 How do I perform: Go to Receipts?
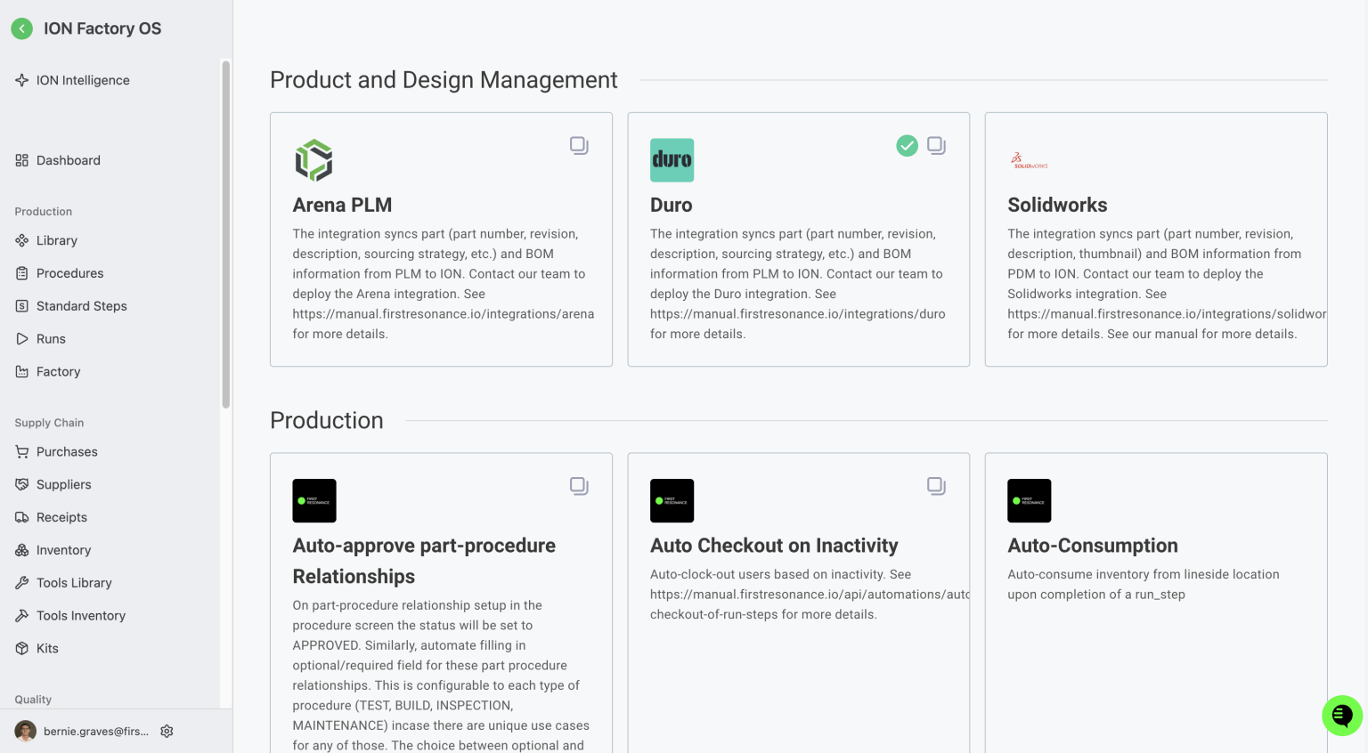61,518
